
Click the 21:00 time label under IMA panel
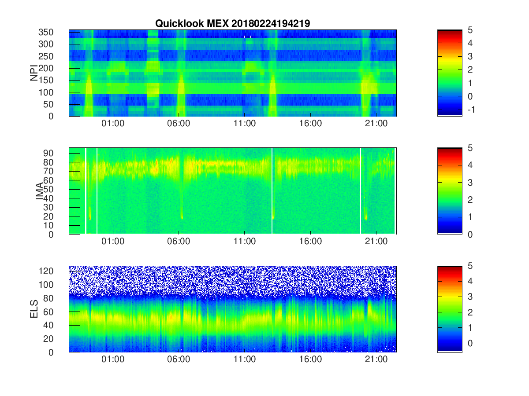click(376, 242)
